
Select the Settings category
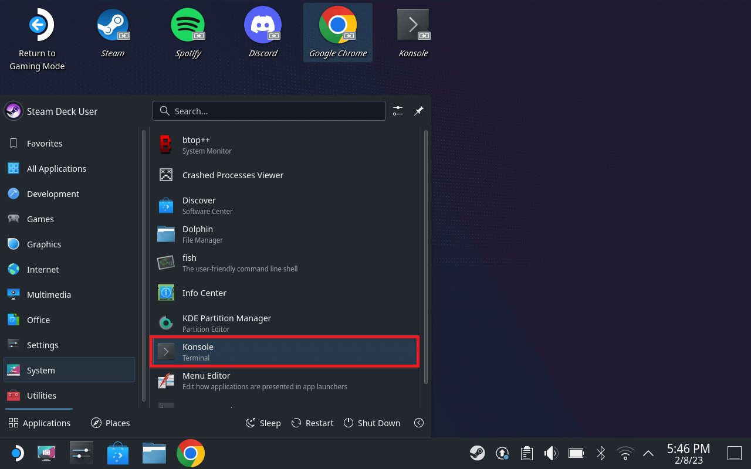pos(69,345)
